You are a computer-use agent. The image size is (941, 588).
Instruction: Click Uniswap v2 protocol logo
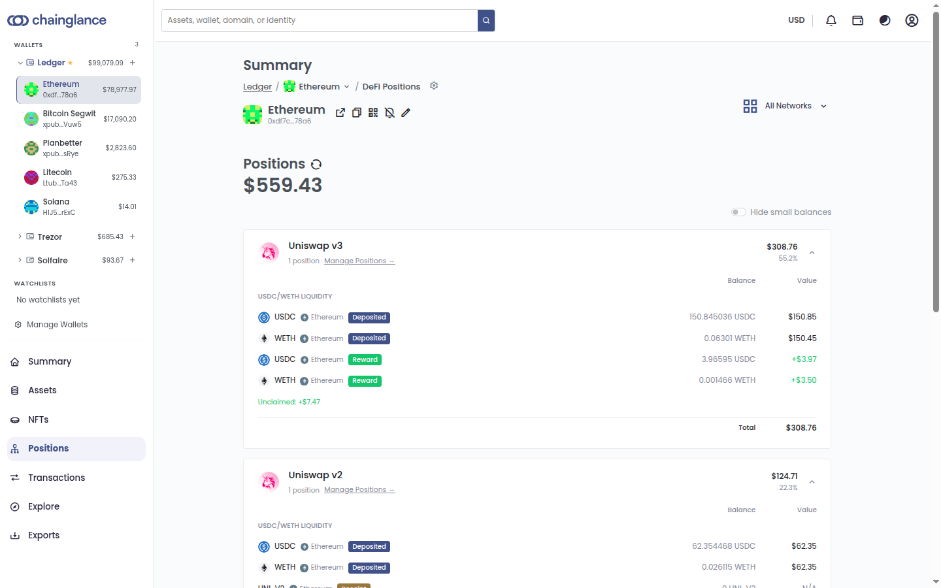pyautogui.click(x=269, y=482)
